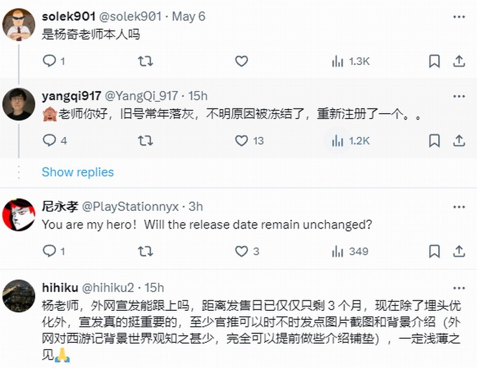477x368 pixels.
Task: Expand Show replies link
Action: 78,172
